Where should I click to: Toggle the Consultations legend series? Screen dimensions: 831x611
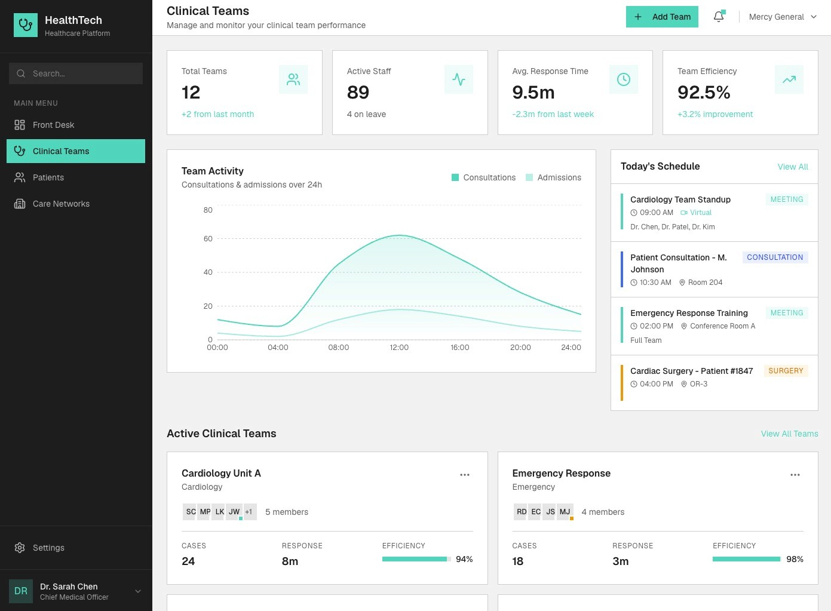point(483,177)
